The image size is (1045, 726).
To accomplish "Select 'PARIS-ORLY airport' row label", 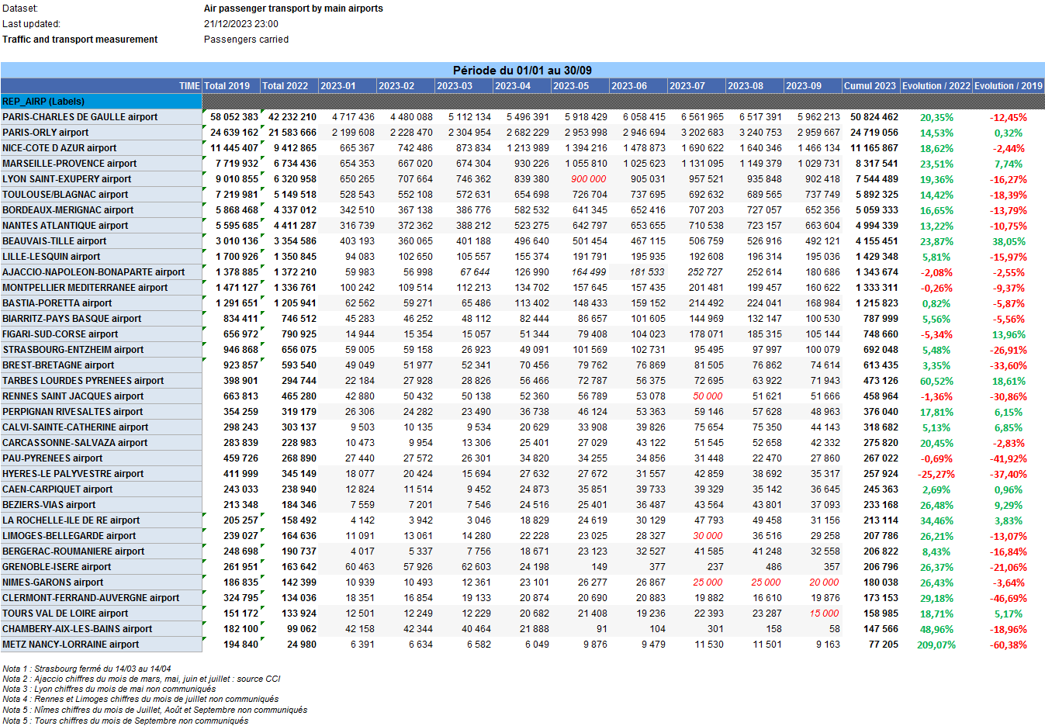I will pyautogui.click(x=101, y=133).
